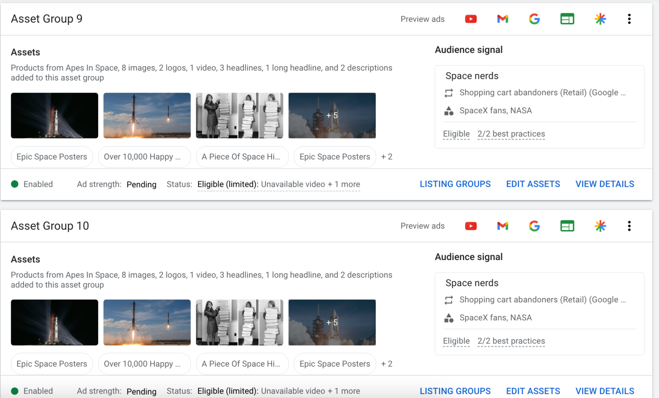Open Listing Groups for Asset Group 9

[455, 184]
